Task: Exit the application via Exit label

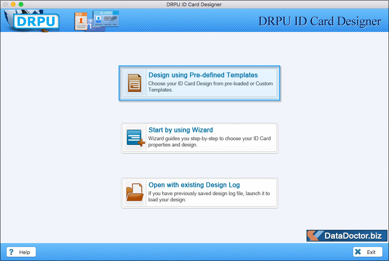Action: pos(371,252)
